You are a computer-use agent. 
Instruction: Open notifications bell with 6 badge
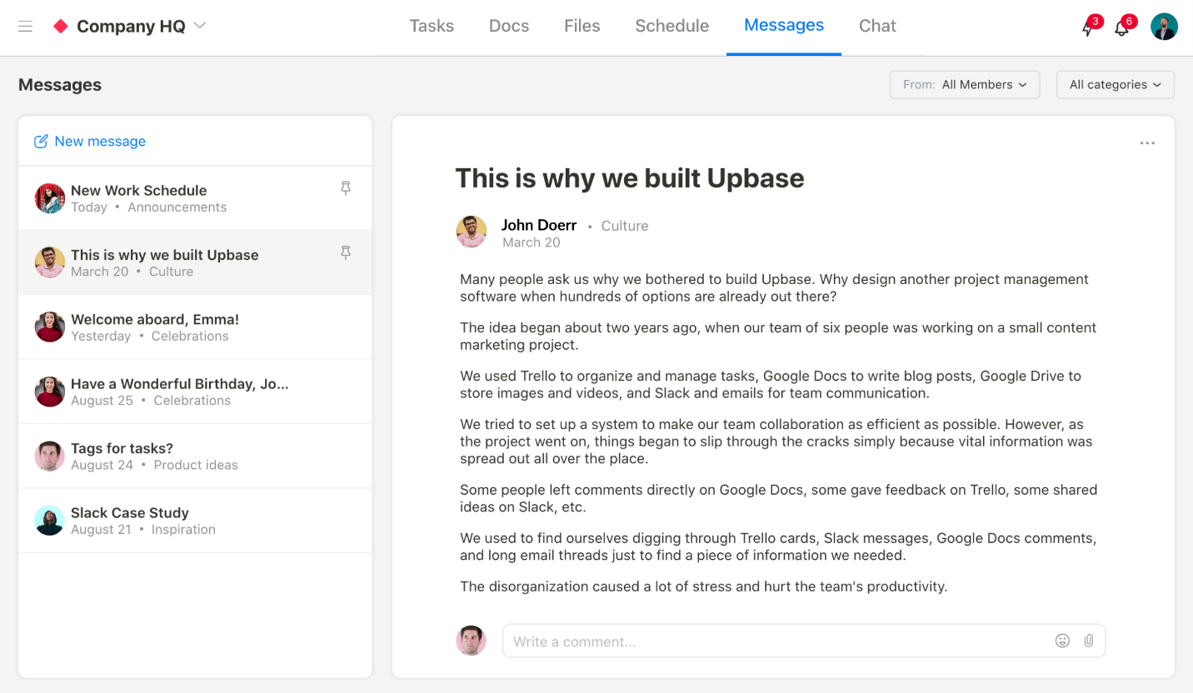point(1123,27)
